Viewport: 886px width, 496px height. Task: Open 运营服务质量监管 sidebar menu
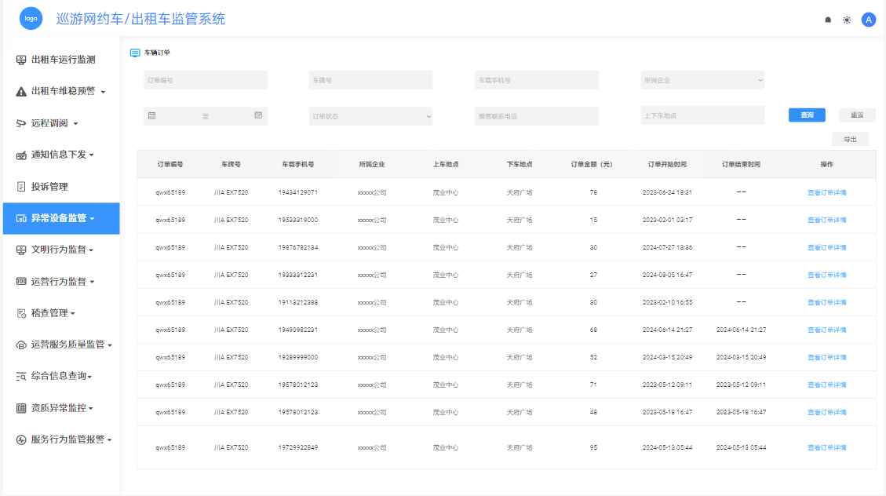pyautogui.click(x=67, y=345)
